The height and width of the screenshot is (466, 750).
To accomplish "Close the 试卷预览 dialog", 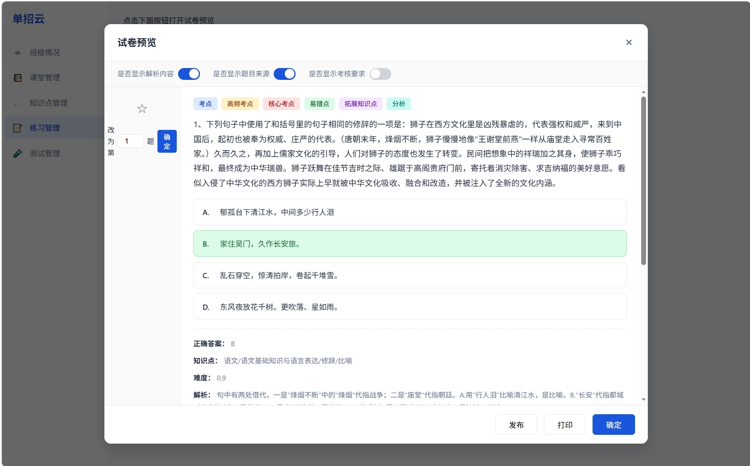I will [x=629, y=43].
